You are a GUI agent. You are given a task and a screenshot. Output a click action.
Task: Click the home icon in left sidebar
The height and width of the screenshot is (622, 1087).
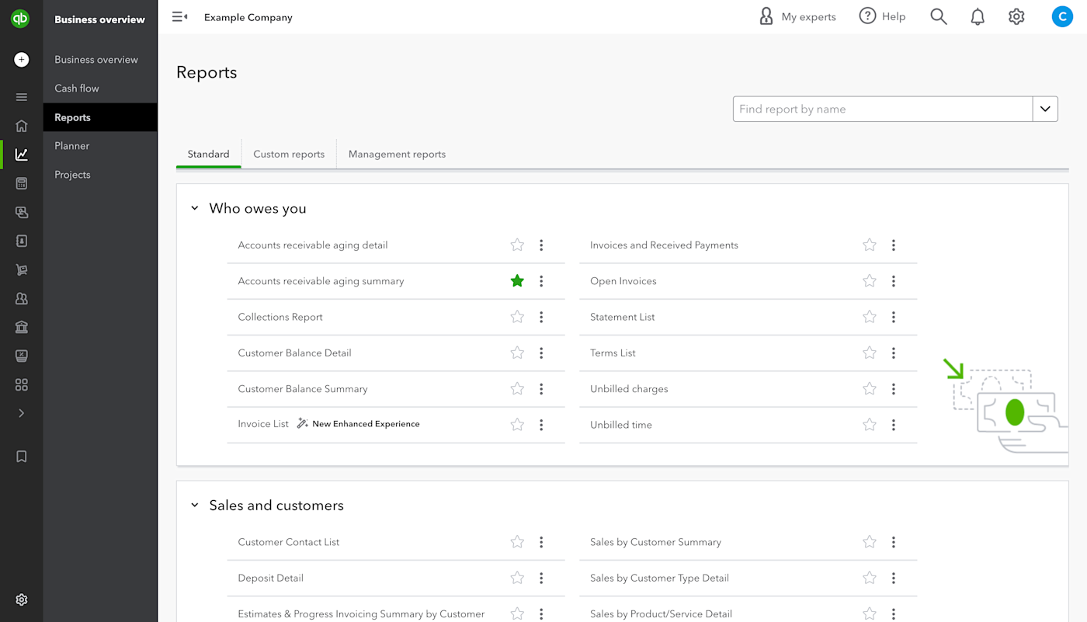click(22, 126)
